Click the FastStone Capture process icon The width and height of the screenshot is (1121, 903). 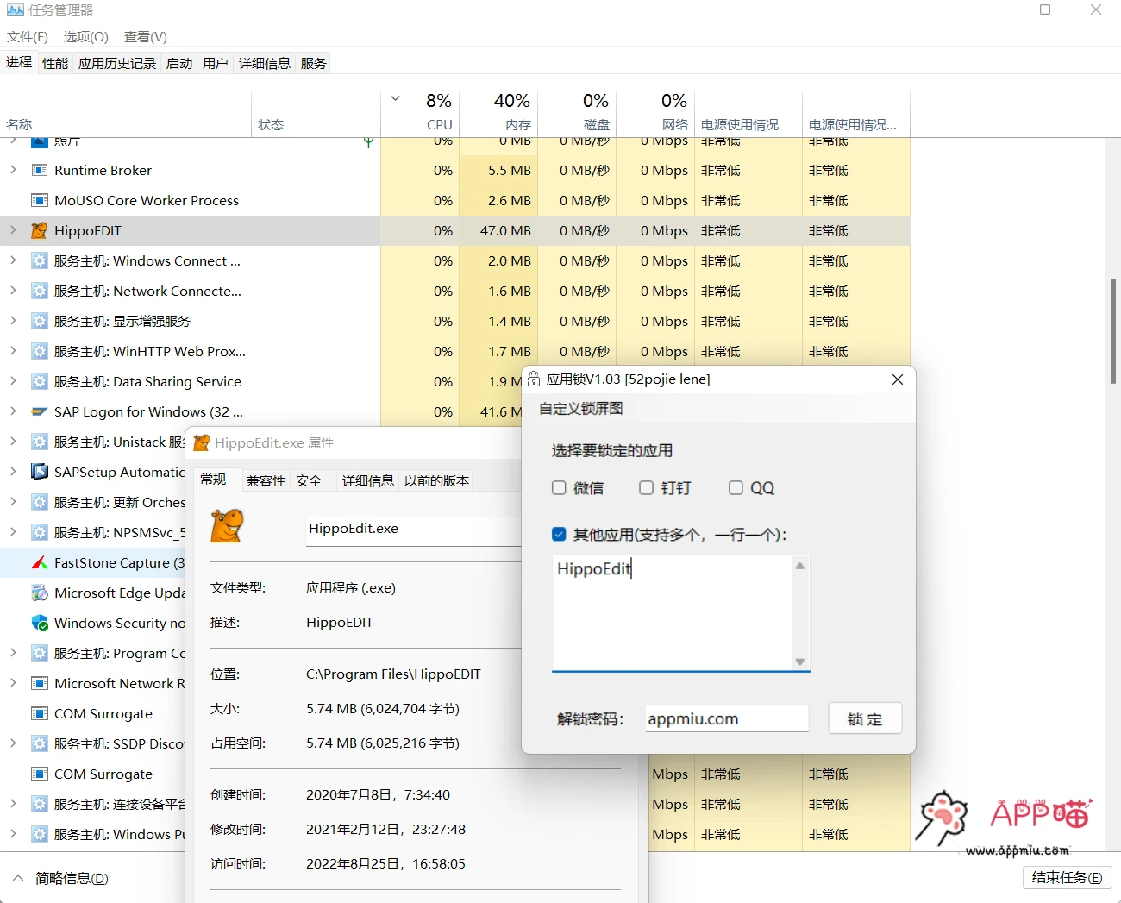pyautogui.click(x=39, y=562)
